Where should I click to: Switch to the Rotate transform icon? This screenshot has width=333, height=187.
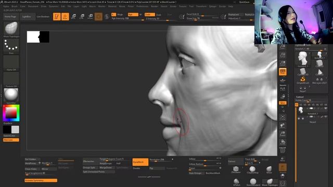90,17
